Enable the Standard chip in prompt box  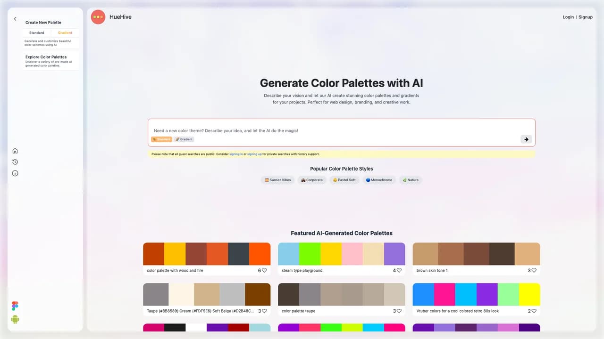coord(161,139)
